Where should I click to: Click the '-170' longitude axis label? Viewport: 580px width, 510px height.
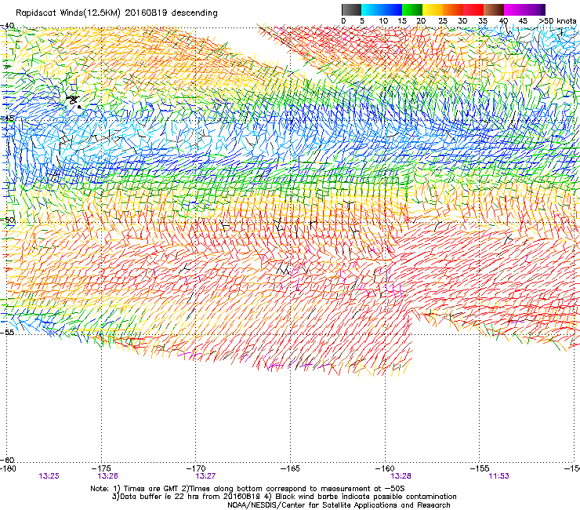pyautogui.click(x=196, y=468)
